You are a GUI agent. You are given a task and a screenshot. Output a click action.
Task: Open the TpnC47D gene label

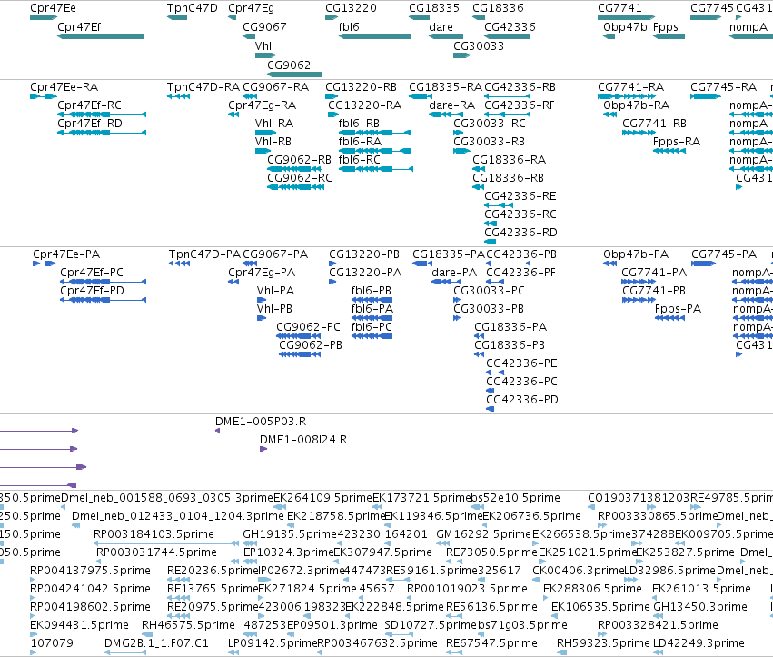coord(193,8)
